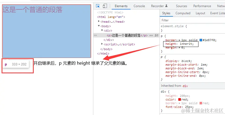Image resolution: width=225 pixels, height=115 pixels.
Task: Select the closing /div tag row
Action: (109, 40)
